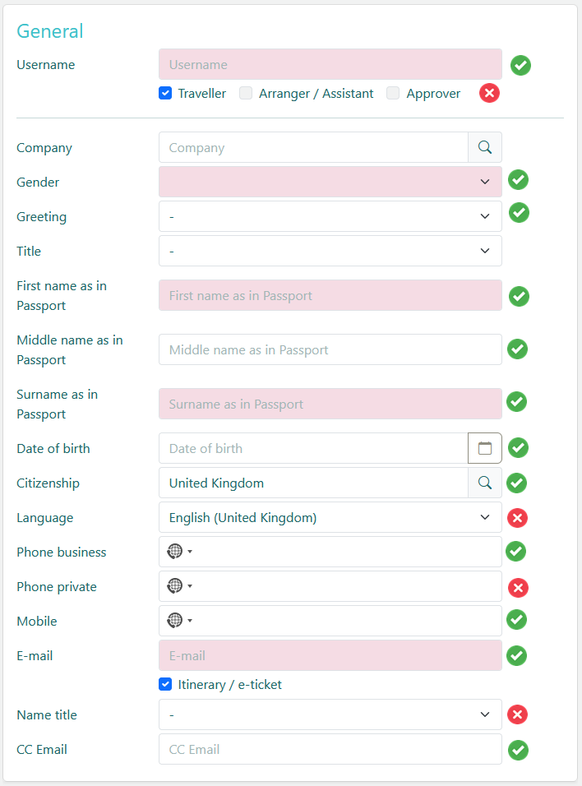Expand the Greeting dropdown
Image resolution: width=582 pixels, height=786 pixels.
coord(330,217)
